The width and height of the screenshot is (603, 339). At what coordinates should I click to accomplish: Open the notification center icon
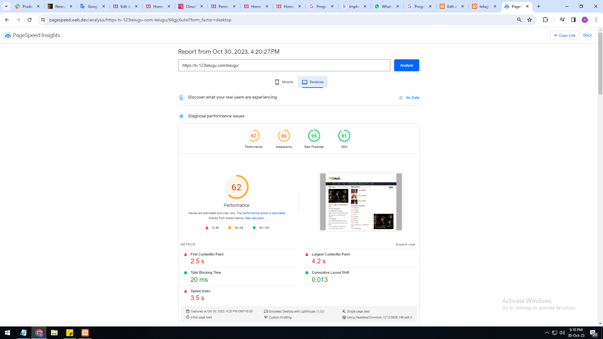[594, 333]
